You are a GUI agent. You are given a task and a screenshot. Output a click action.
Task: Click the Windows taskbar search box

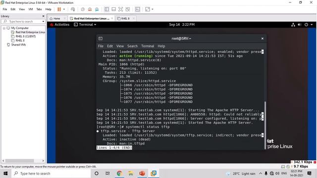[52, 174]
